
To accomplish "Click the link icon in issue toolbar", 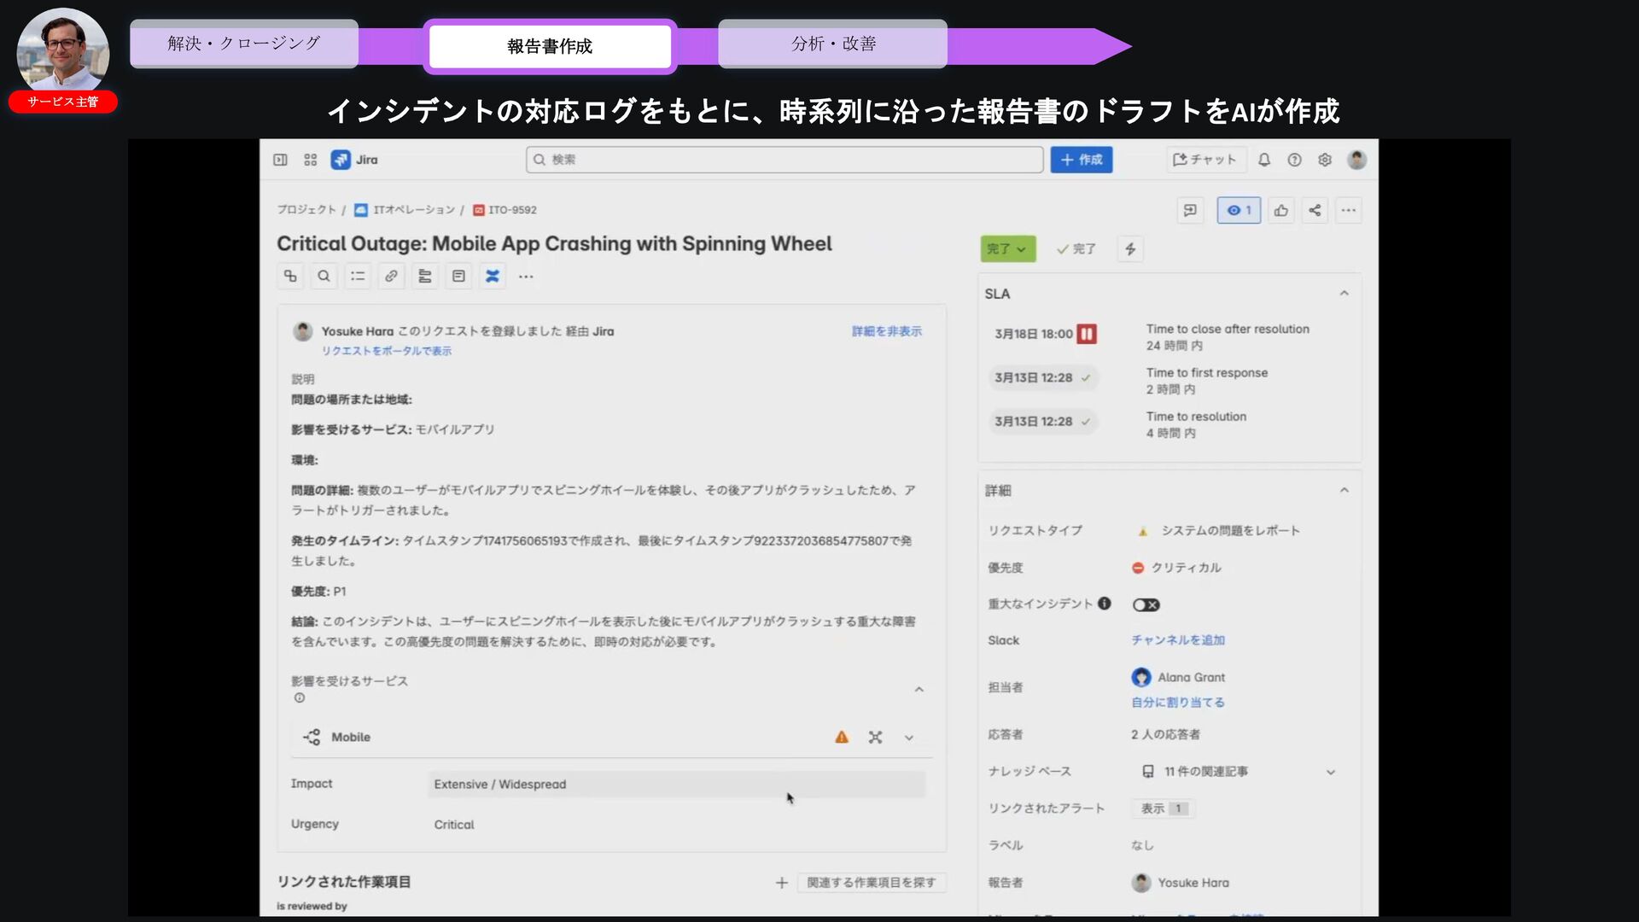I will click(x=391, y=276).
